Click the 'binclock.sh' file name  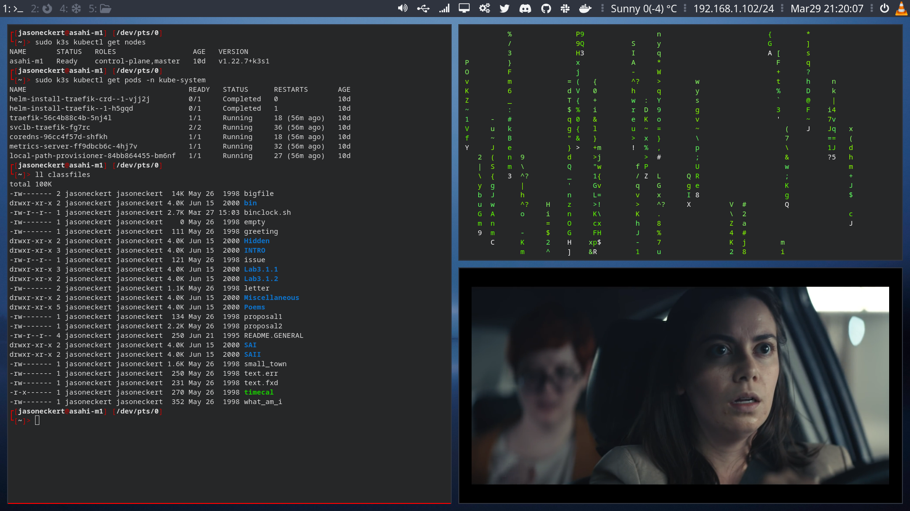pos(267,212)
